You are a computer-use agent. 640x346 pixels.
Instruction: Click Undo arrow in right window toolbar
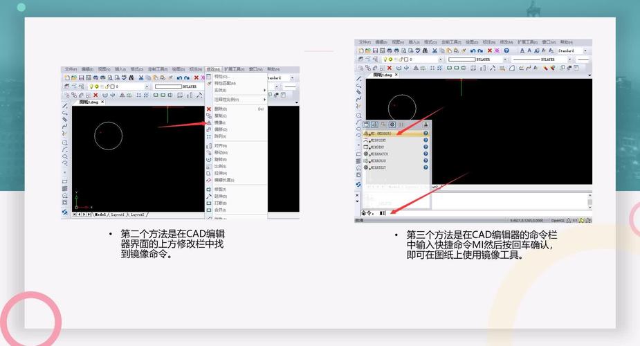tap(473, 51)
